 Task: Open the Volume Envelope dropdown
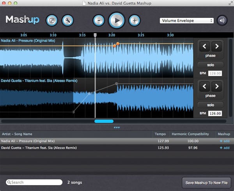186,21
